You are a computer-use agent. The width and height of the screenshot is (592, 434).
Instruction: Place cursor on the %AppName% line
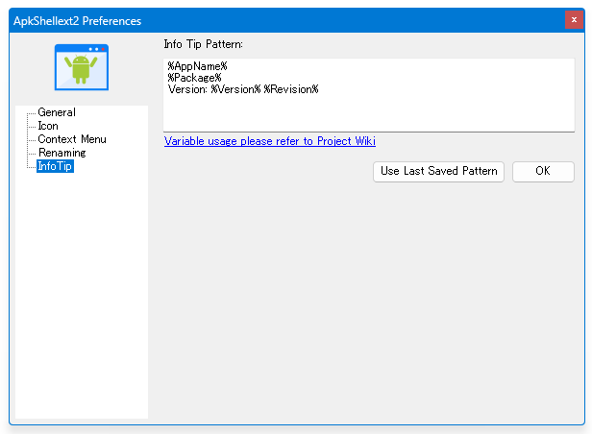click(197, 66)
